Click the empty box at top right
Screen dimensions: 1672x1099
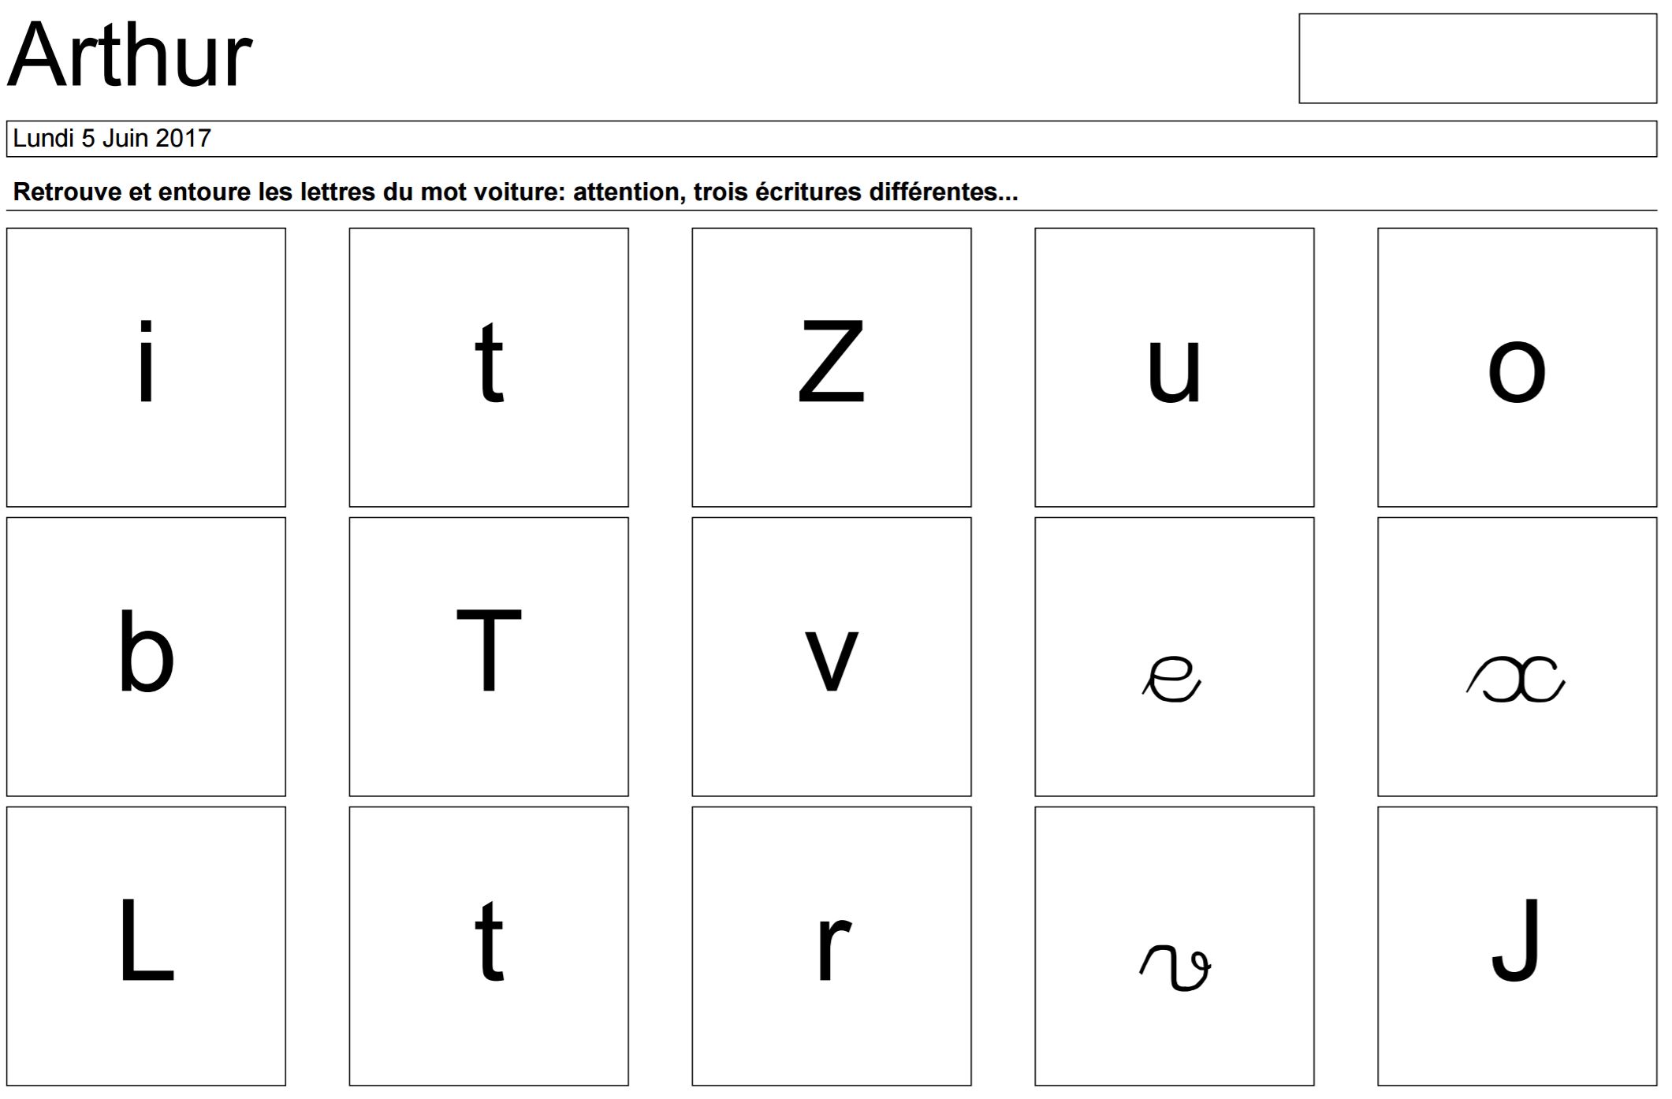pos(1477,58)
